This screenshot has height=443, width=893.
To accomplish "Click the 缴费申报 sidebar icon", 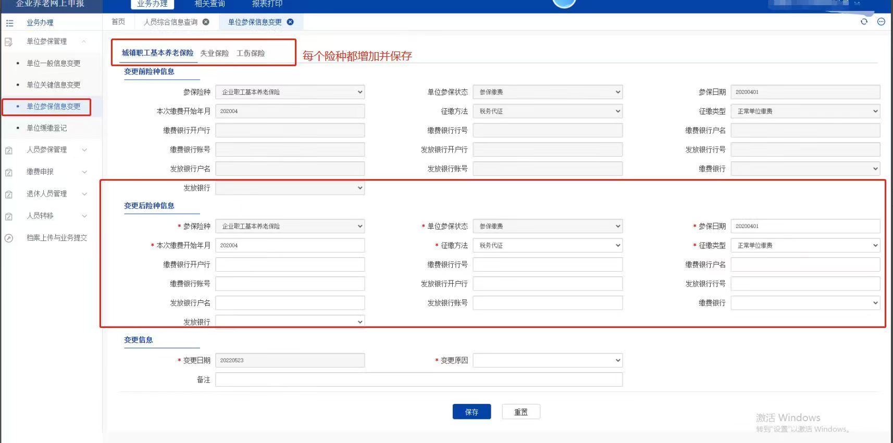I will [9, 172].
